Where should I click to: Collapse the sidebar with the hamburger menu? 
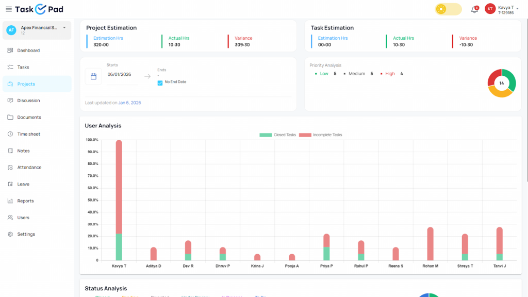(8, 9)
